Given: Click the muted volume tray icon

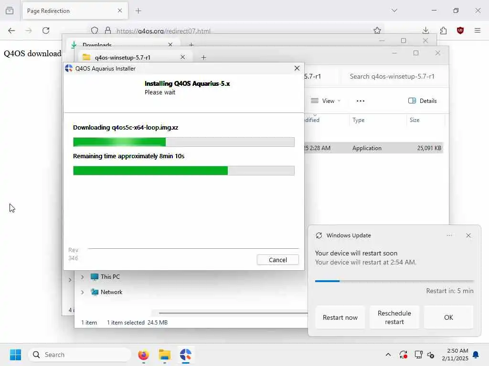Looking at the screenshot, I should click(x=431, y=355).
